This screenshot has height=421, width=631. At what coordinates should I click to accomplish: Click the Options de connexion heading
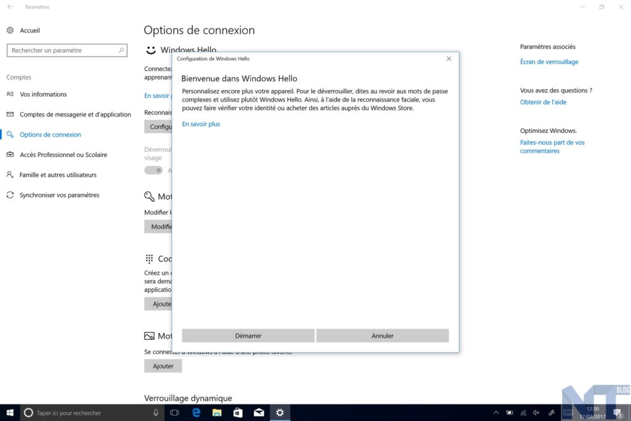tap(199, 30)
